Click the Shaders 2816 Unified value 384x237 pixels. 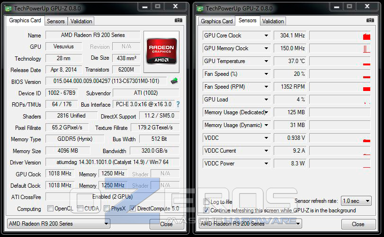click(x=71, y=116)
